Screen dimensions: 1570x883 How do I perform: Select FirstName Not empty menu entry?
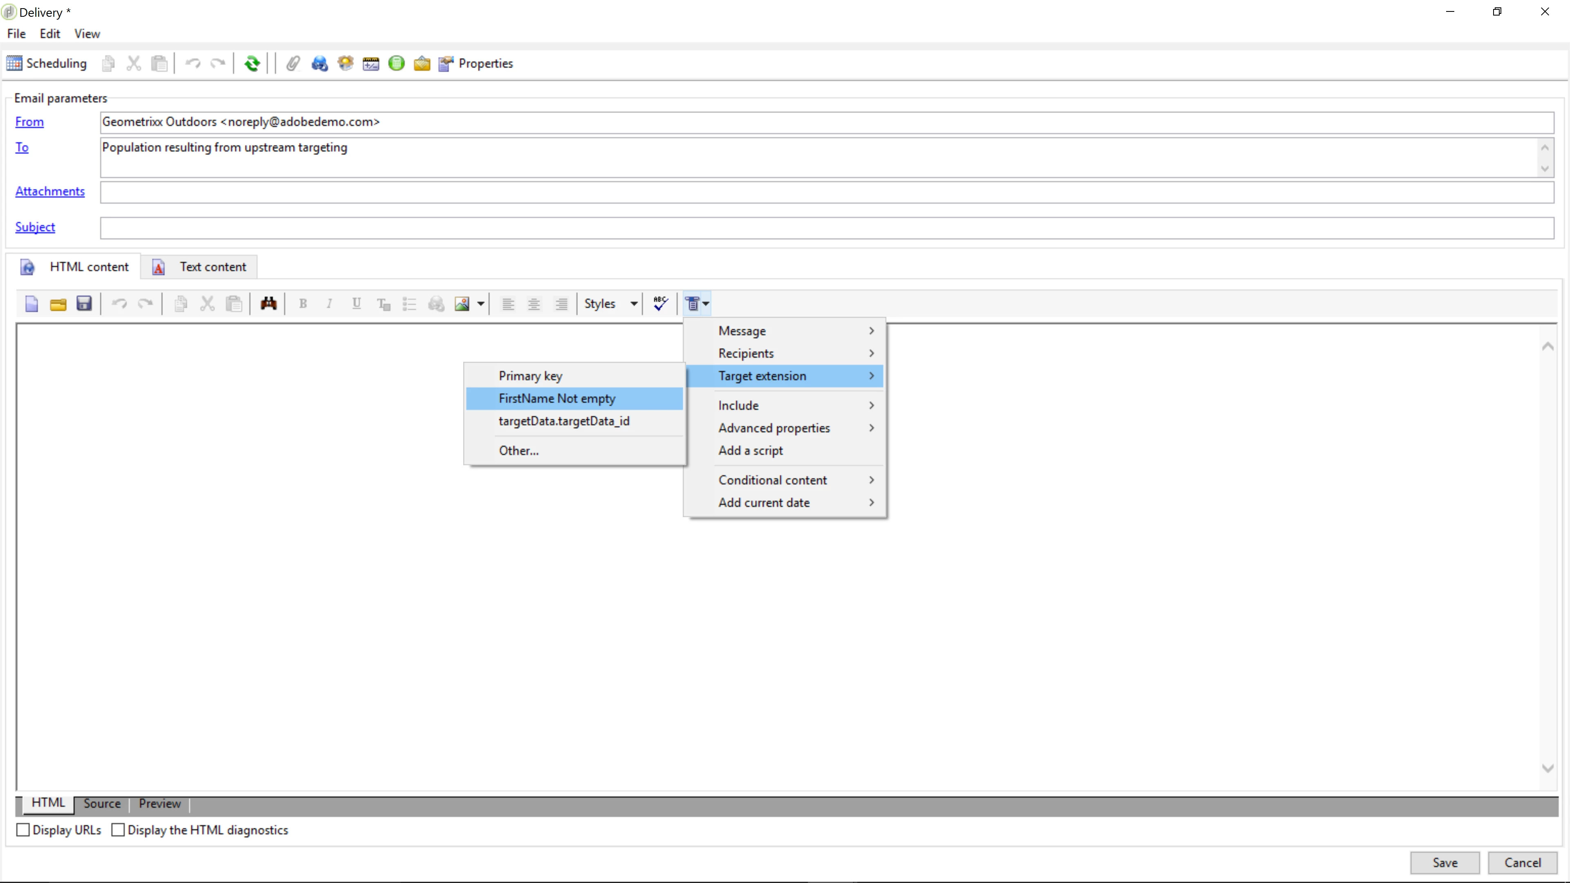click(x=557, y=399)
